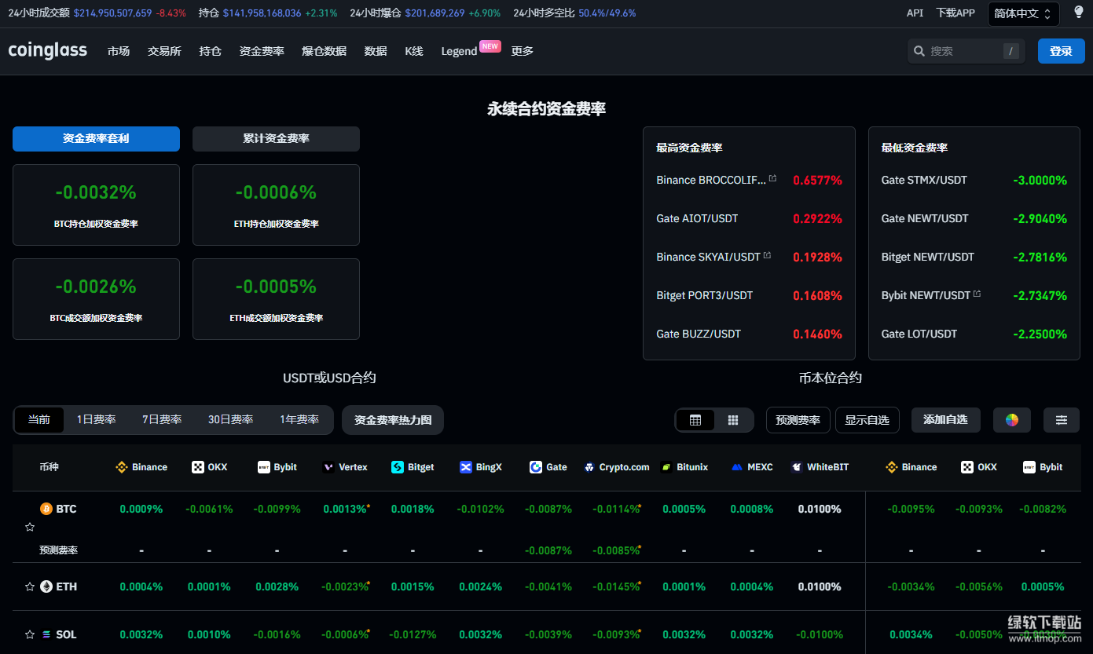Viewport: 1093px width, 654px height.
Task: Open the Legend menu item
Action: pos(459,51)
